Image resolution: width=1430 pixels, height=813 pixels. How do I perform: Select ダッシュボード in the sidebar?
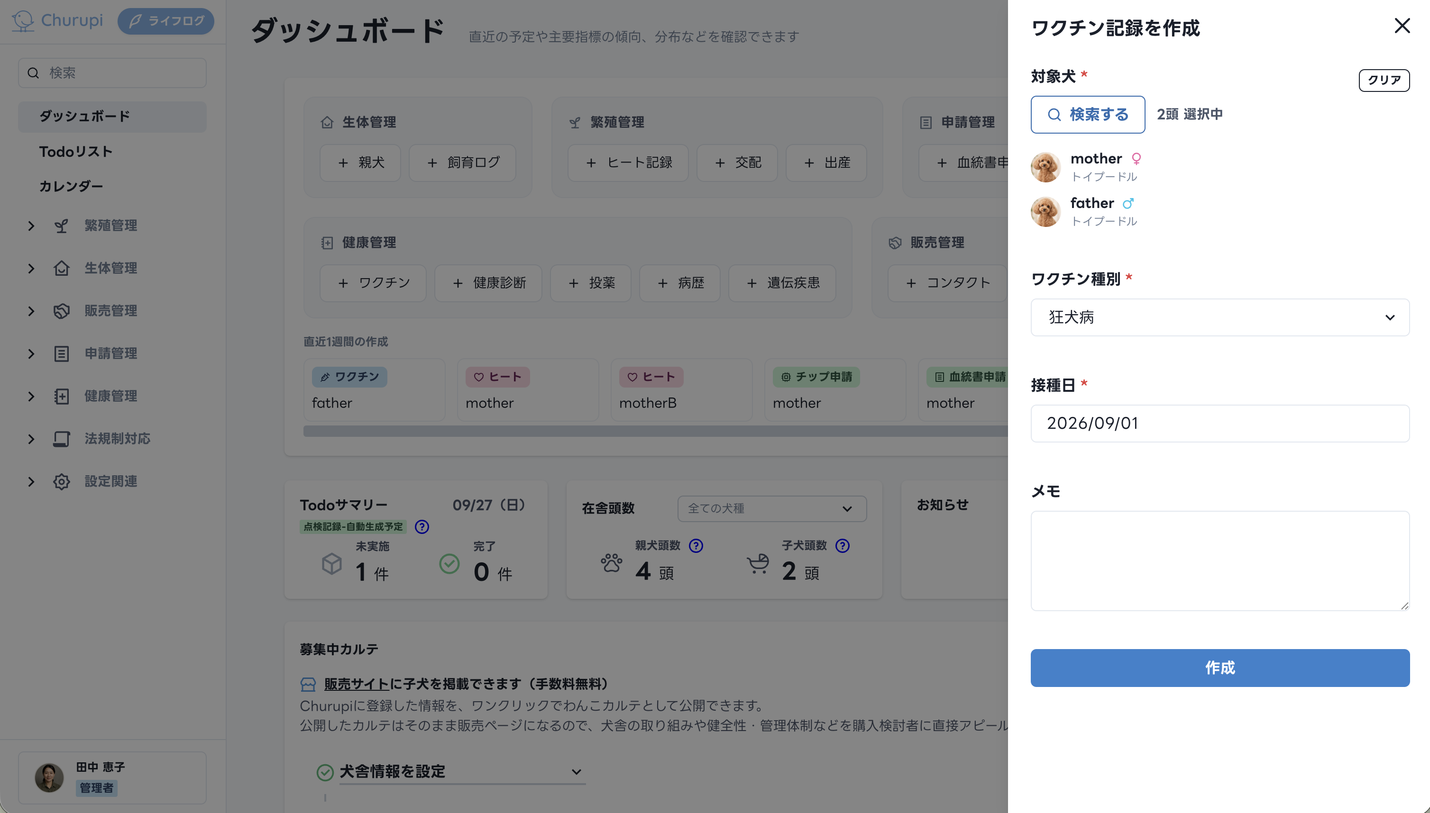coord(112,116)
